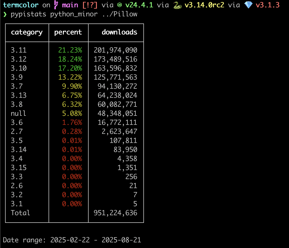Select percent value '1.76%'
This screenshot has height=248, width=289.
(72, 123)
